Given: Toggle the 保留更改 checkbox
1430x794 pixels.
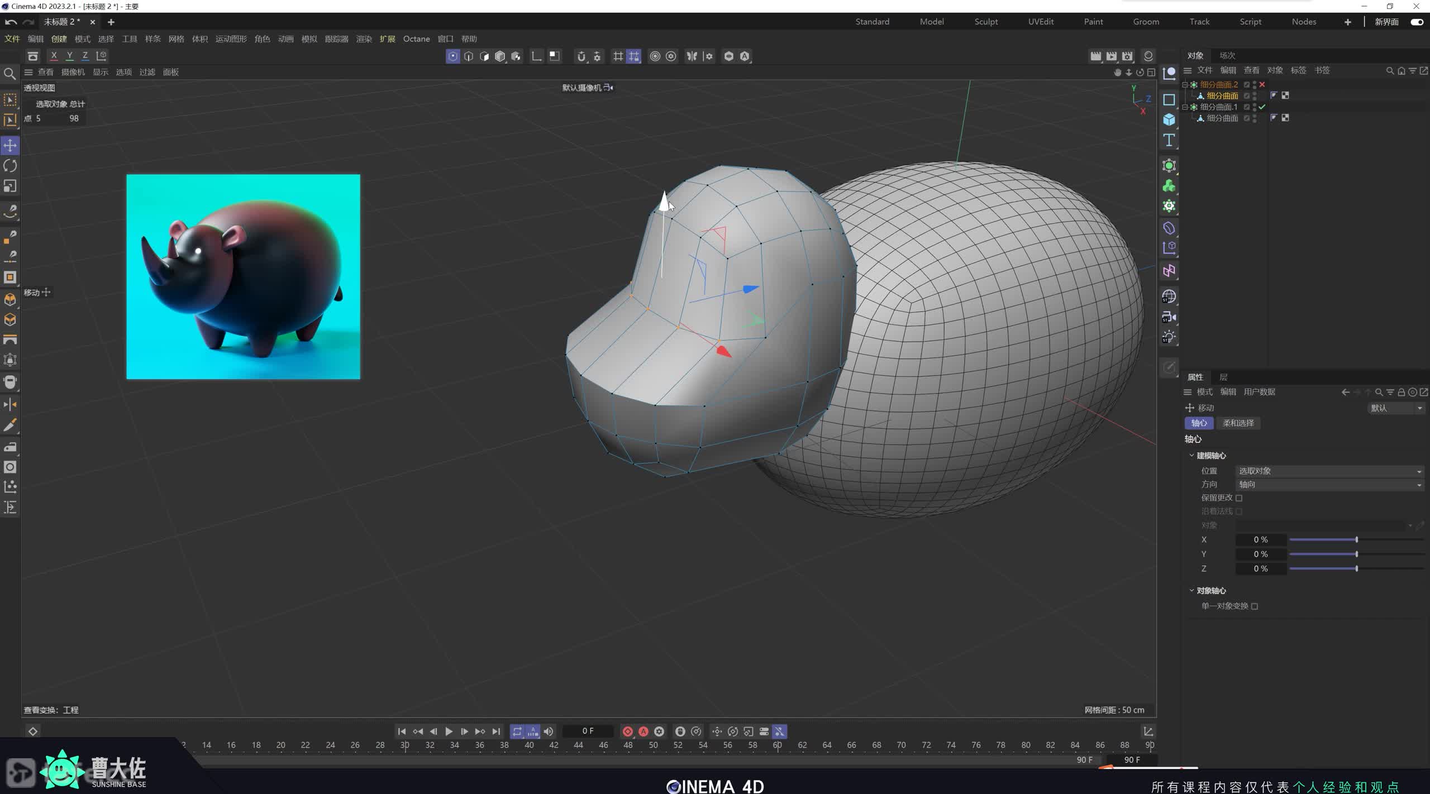Looking at the screenshot, I should coord(1239,498).
